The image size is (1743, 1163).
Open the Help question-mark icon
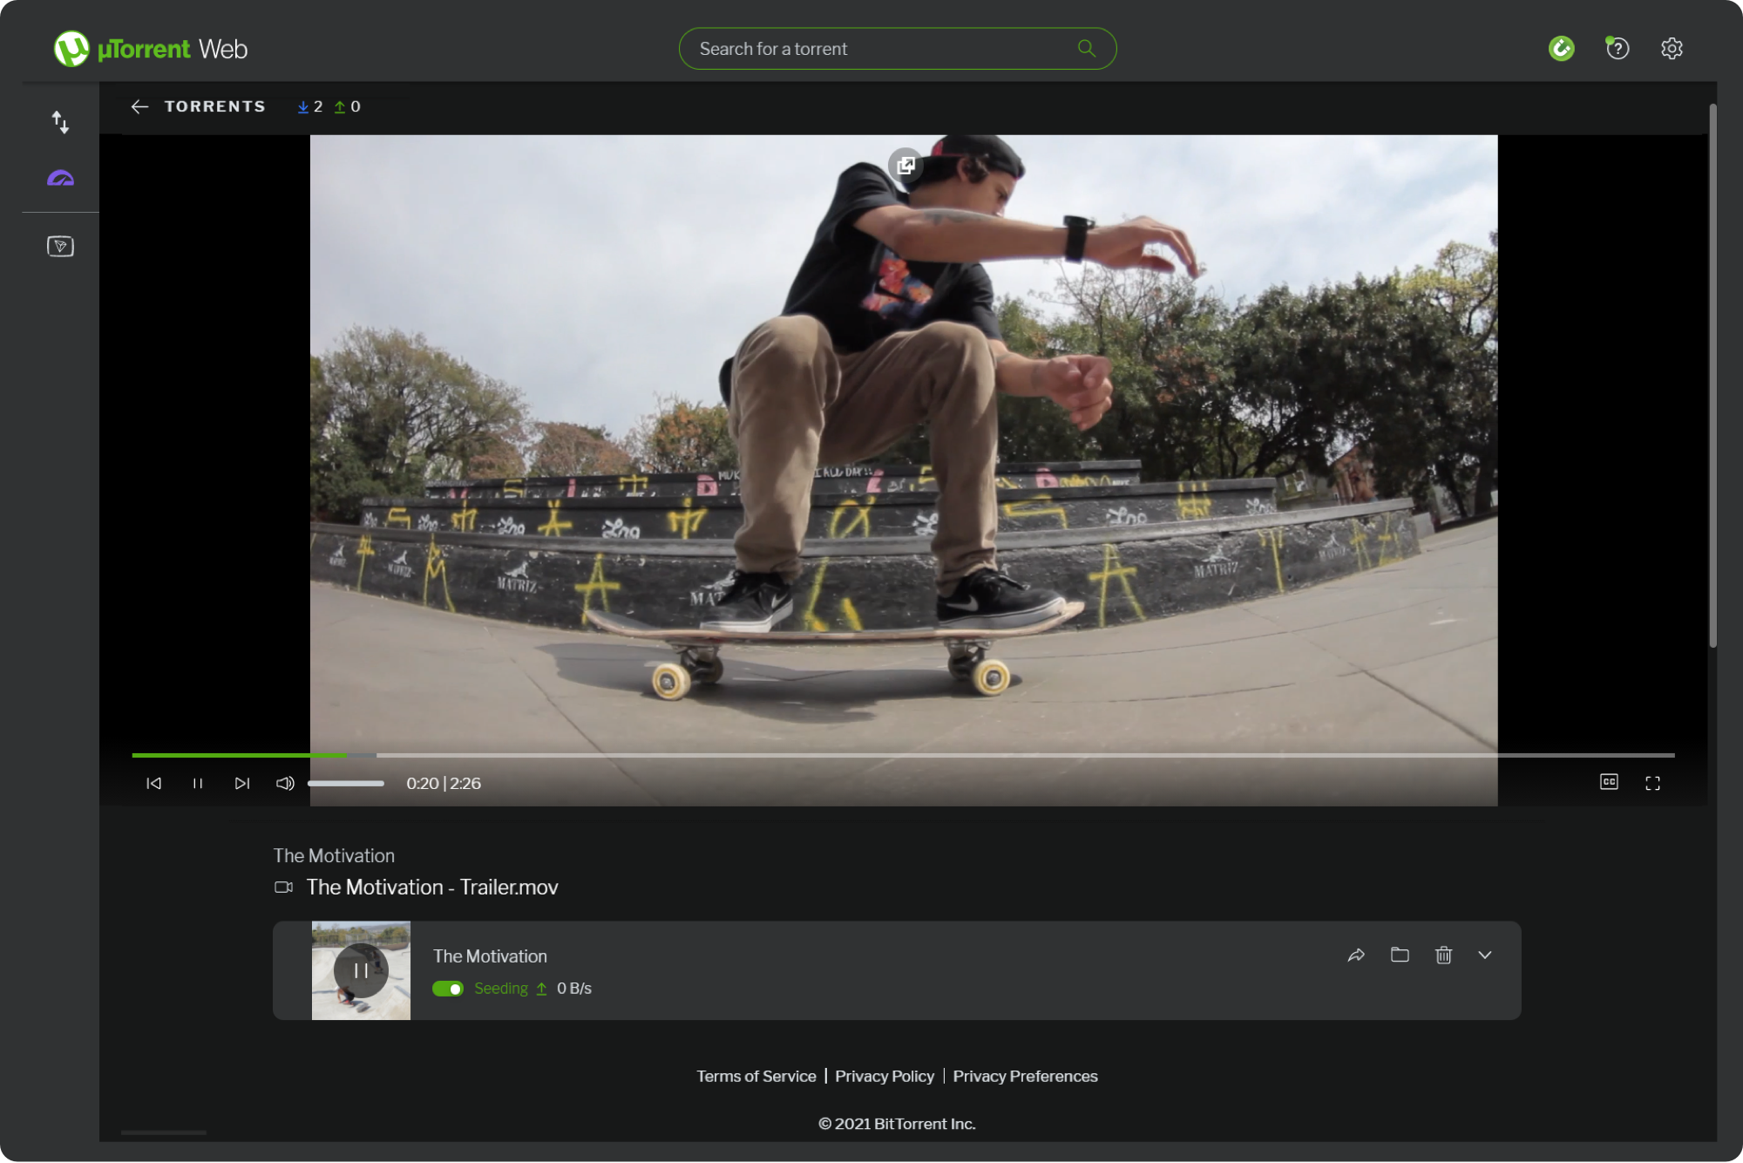click(1617, 48)
